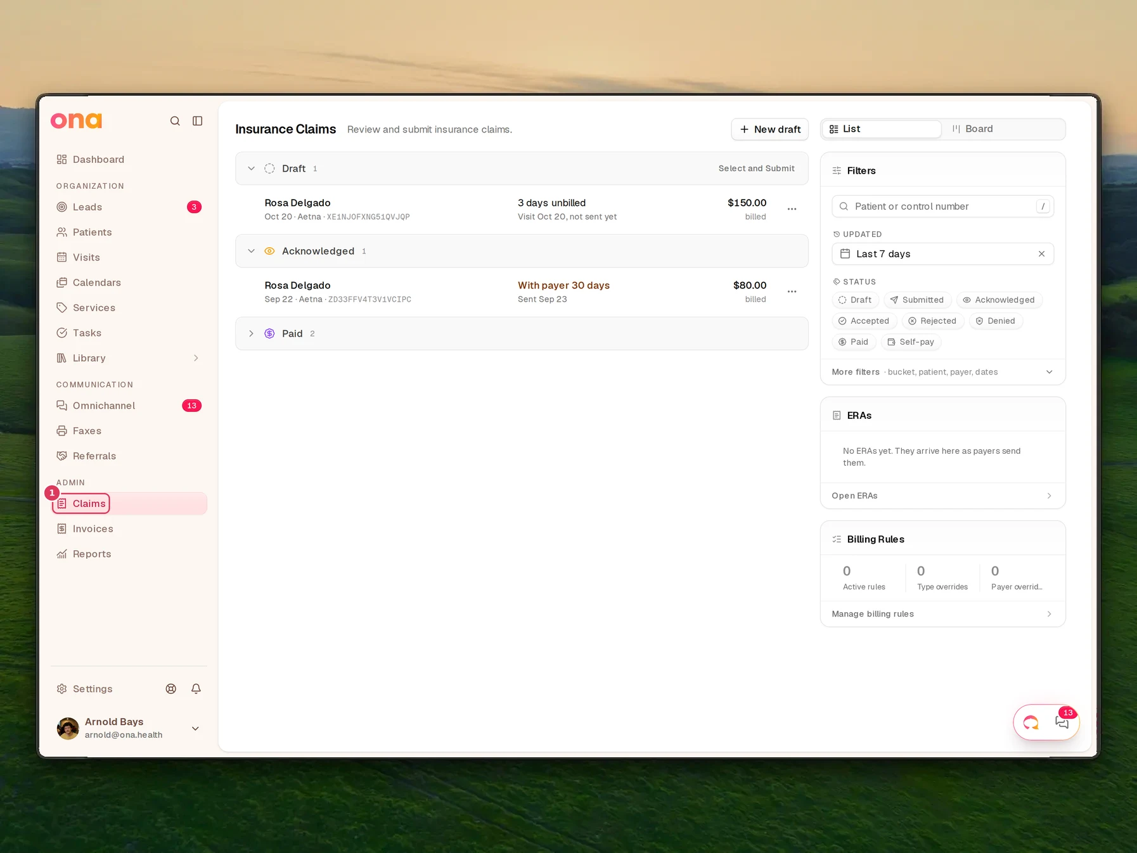The width and height of the screenshot is (1137, 853).
Task: Collapse sidebar with the panel icon
Action: (198, 121)
